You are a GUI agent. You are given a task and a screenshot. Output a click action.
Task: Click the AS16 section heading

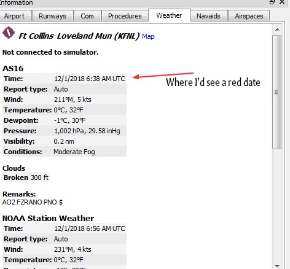point(13,68)
